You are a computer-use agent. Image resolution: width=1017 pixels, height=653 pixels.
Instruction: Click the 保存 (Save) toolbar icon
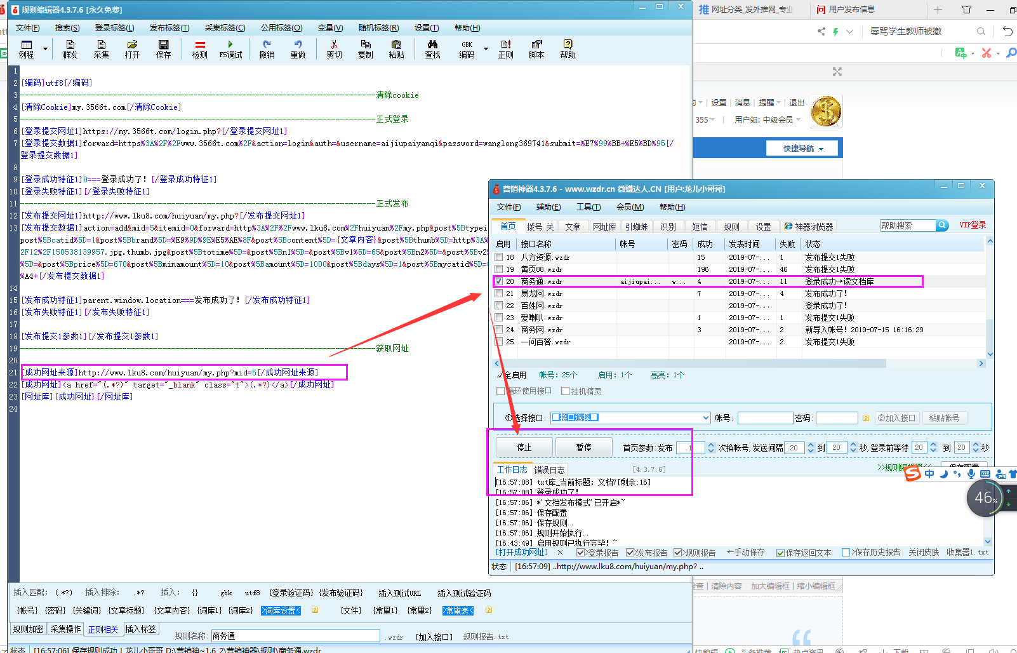coord(163,49)
